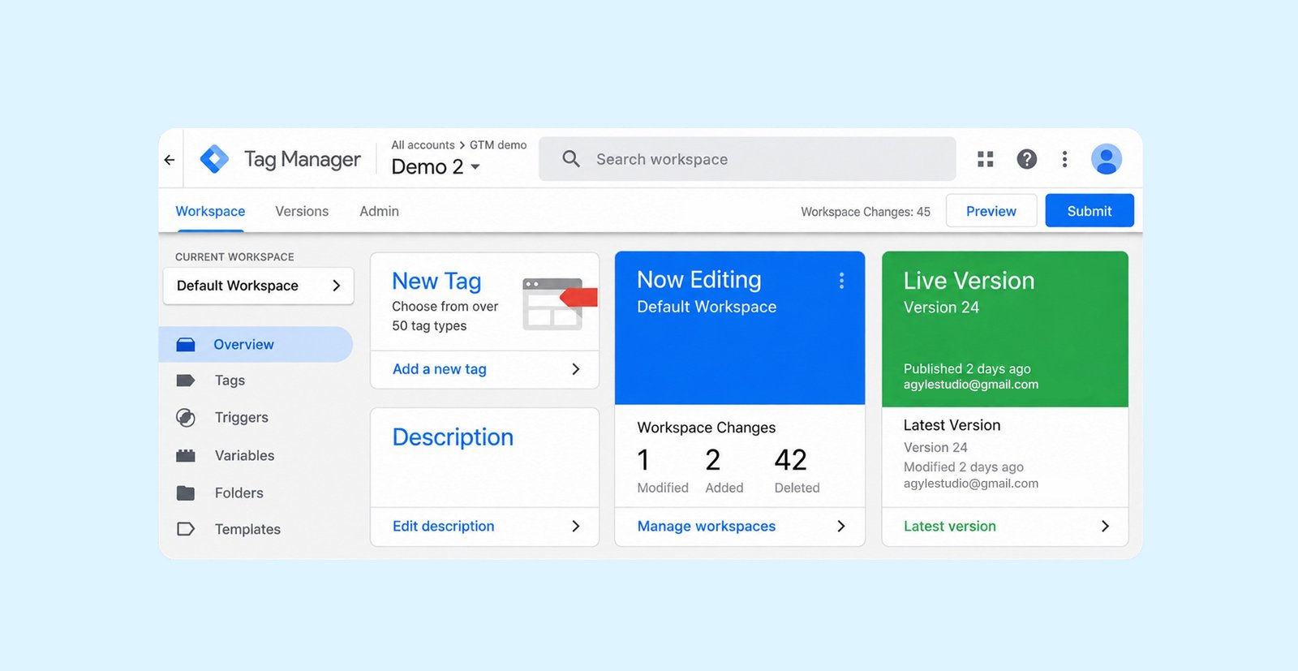Select Overview in the sidebar
1298x671 pixels.
click(256, 344)
